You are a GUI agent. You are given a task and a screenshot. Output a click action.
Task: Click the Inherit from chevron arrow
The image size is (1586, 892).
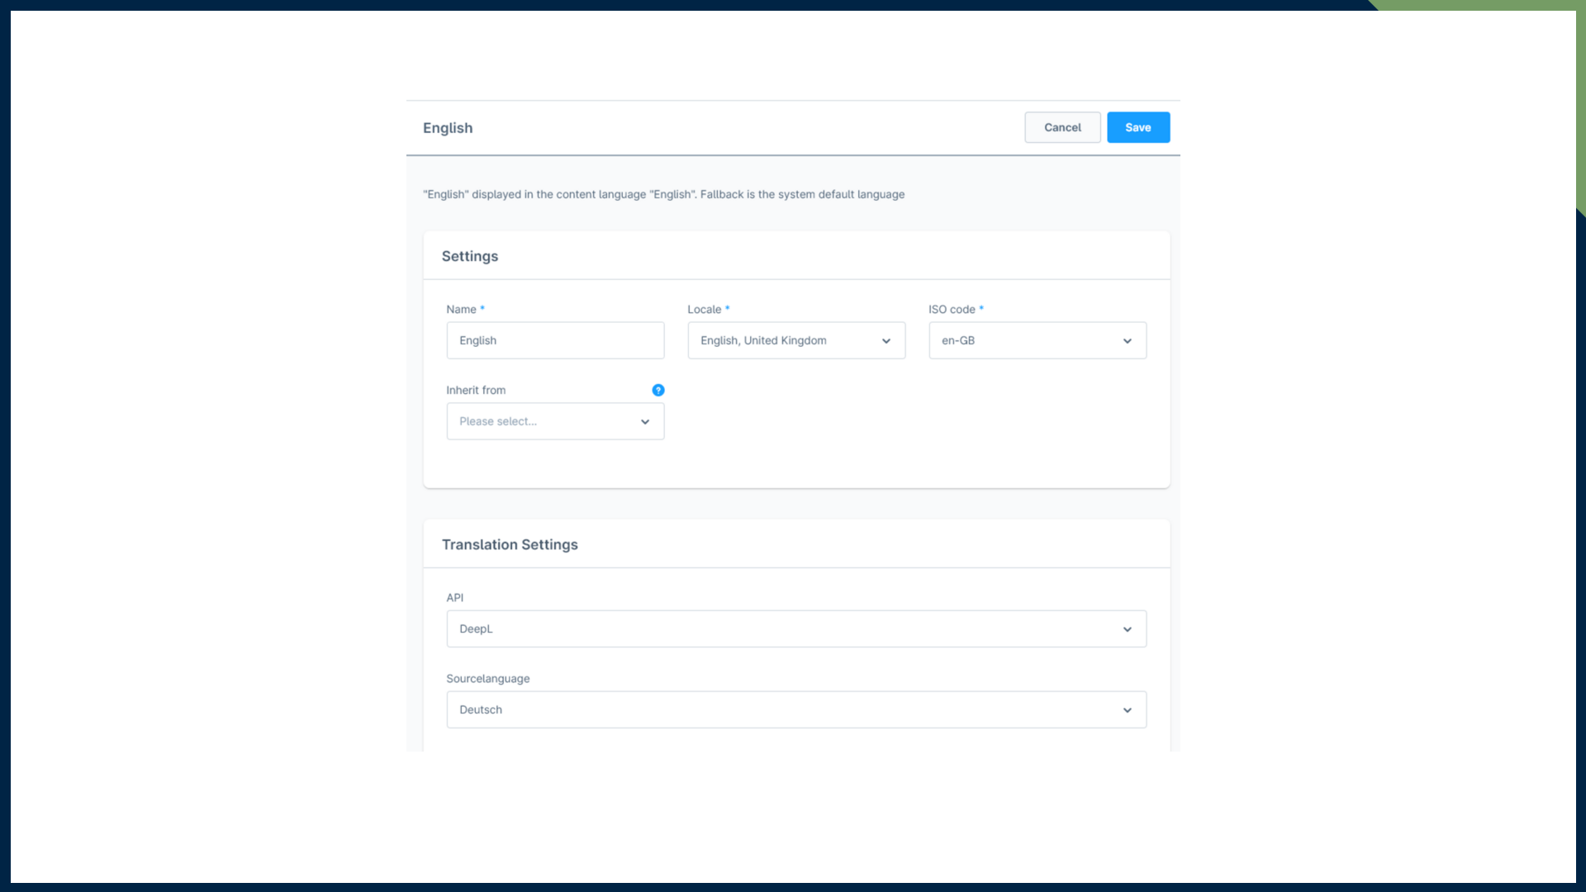[x=644, y=422]
